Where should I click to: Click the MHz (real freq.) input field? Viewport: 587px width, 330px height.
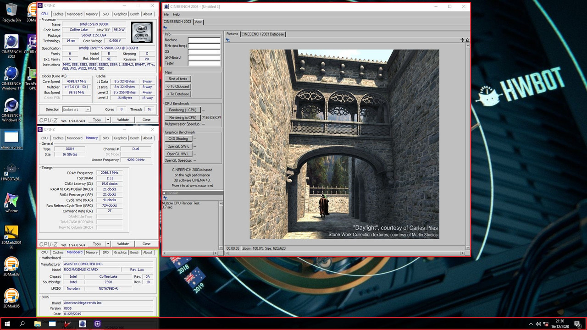(x=204, y=46)
